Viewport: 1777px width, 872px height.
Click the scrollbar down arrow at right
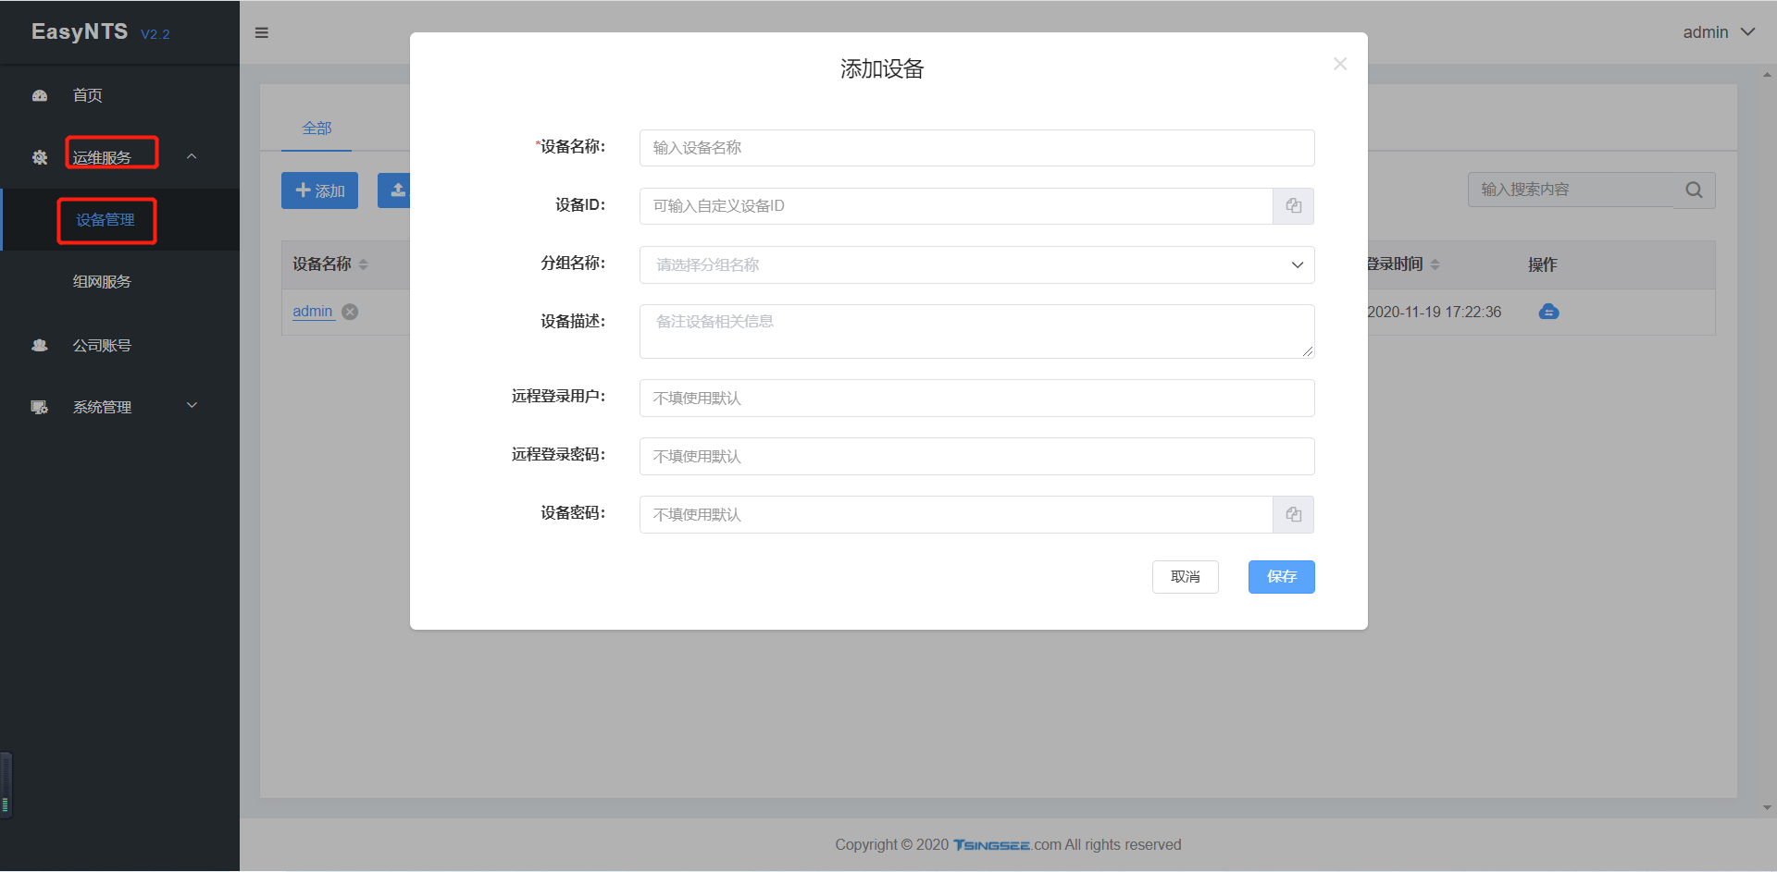pos(1768,807)
